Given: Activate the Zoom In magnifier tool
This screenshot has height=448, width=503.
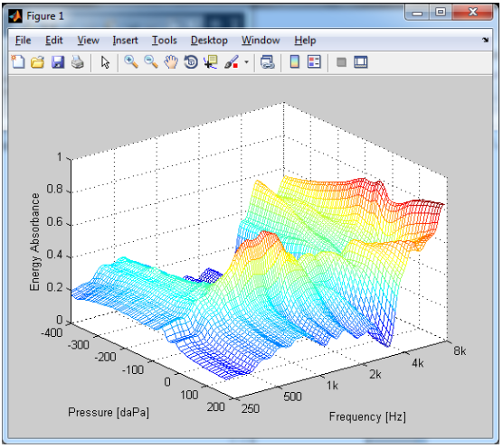Looking at the screenshot, I should (x=131, y=61).
